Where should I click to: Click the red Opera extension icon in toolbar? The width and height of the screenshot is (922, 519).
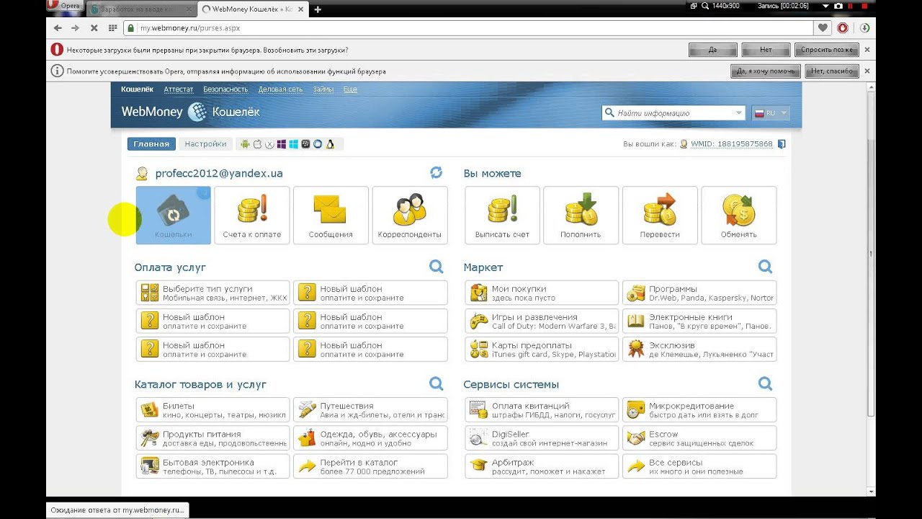(x=843, y=28)
